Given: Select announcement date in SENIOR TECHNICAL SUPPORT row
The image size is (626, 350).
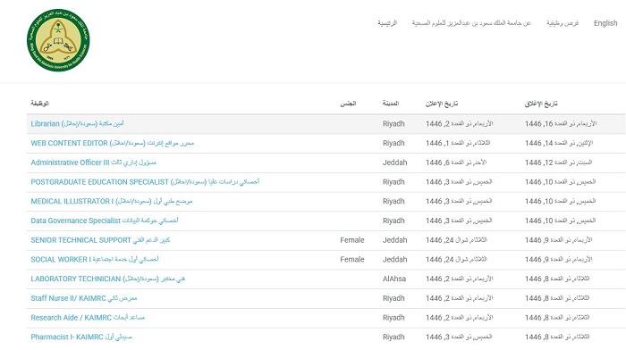Looking at the screenshot, I should pyautogui.click(x=456, y=240).
